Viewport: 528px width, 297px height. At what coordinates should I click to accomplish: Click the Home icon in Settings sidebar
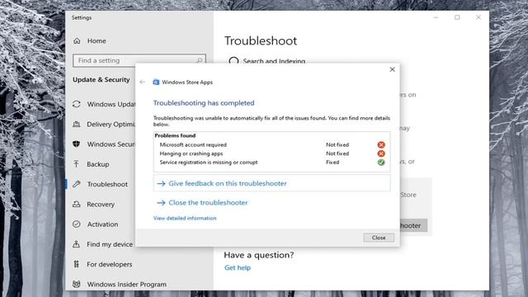pyautogui.click(x=77, y=40)
